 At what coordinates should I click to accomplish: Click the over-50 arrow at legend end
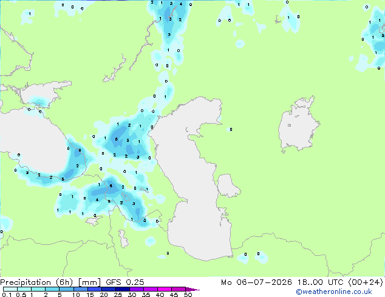(x=192, y=289)
